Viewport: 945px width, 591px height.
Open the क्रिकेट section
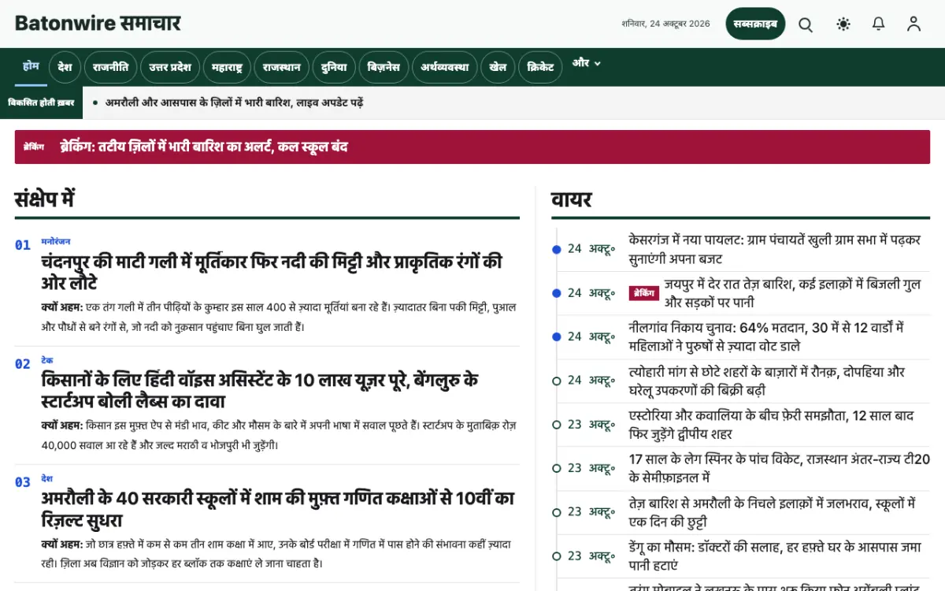click(540, 67)
